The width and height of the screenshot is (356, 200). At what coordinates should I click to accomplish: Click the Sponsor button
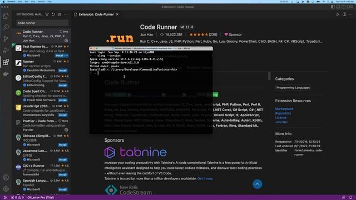point(233,34)
